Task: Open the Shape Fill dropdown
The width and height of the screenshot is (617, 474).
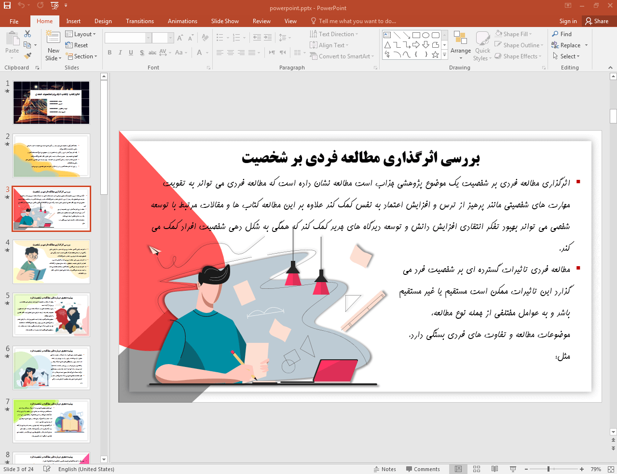Action: pyautogui.click(x=513, y=34)
